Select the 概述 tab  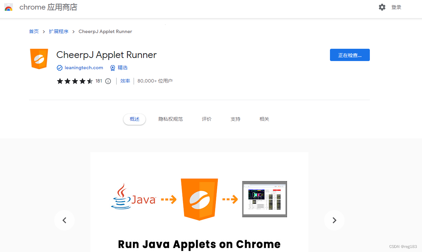point(135,119)
